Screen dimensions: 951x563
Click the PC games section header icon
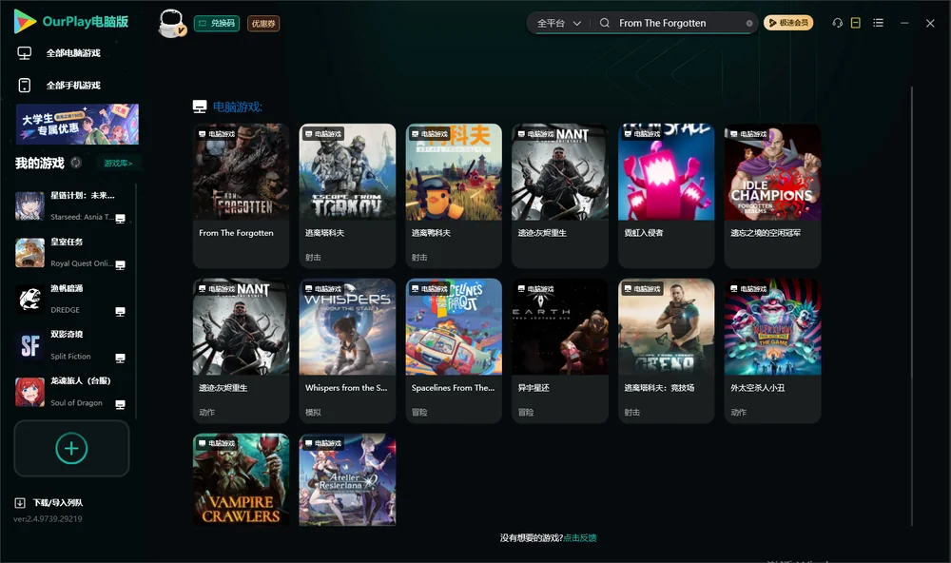coord(200,107)
